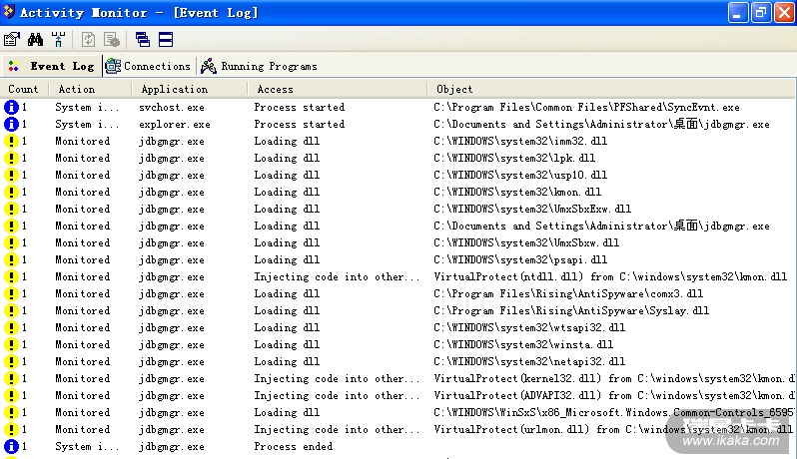Select the row loading psapi.dll

pyautogui.click(x=300, y=260)
